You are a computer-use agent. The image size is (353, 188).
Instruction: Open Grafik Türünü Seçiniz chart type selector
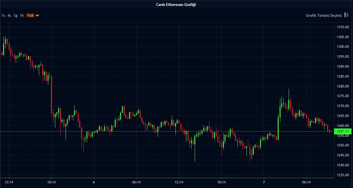click(x=324, y=15)
